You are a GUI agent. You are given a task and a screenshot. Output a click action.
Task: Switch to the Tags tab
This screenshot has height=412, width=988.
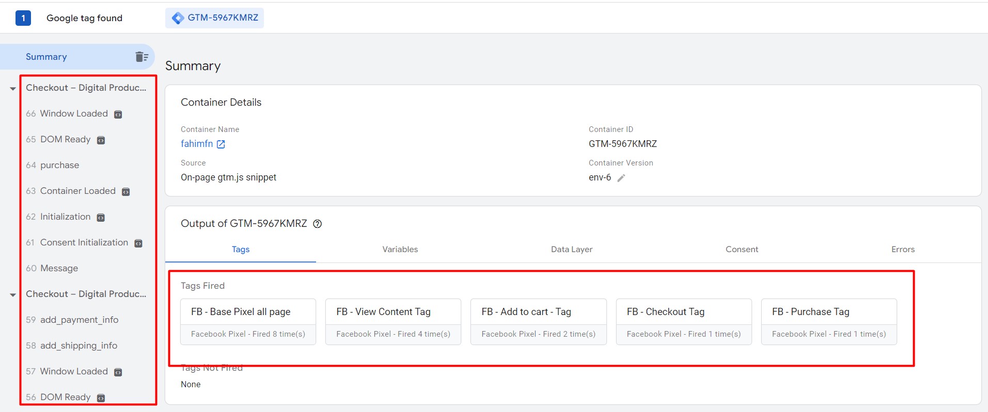click(241, 250)
